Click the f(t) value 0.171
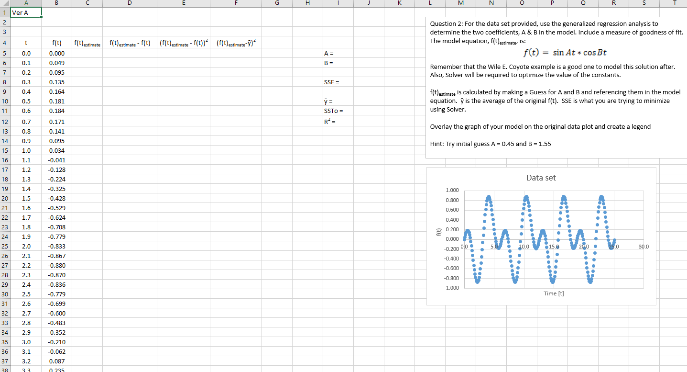 57,121
